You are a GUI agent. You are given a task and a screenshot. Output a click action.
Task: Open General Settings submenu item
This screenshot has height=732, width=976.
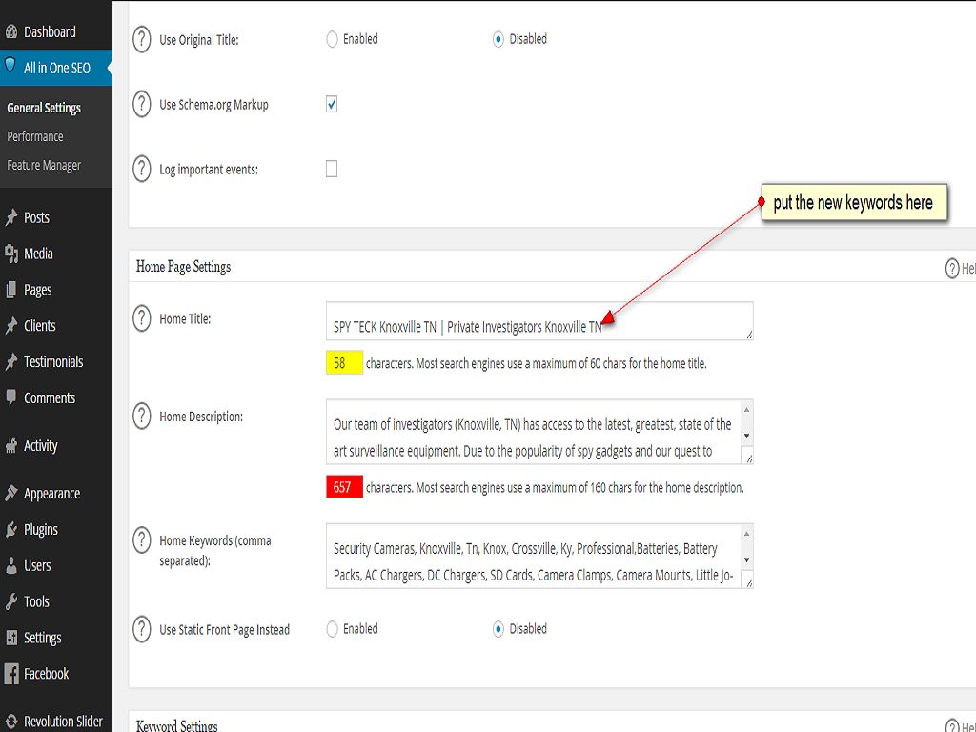[x=44, y=108]
